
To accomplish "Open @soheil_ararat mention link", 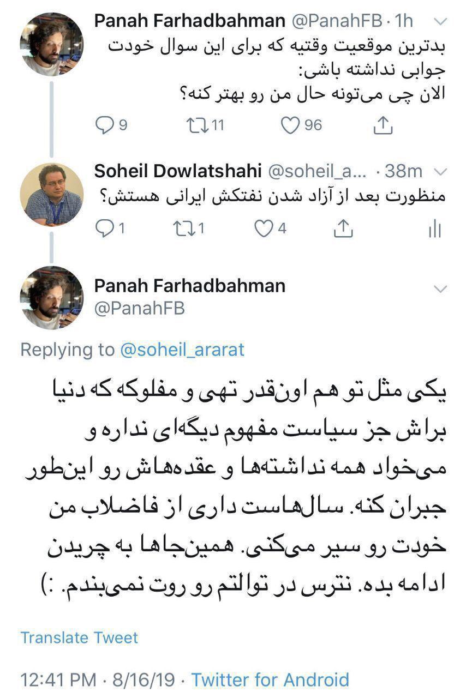I will [x=182, y=350].
